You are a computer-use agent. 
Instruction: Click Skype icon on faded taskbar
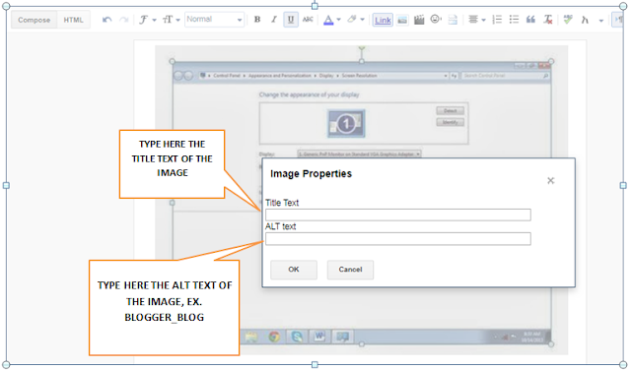click(x=297, y=337)
